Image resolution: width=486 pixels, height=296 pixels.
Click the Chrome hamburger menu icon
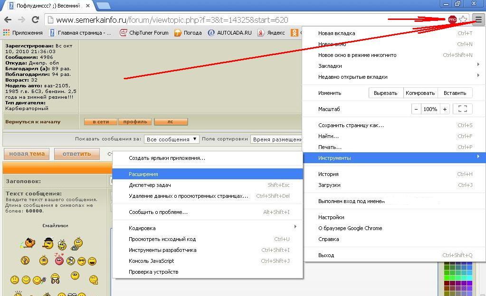[478, 19]
